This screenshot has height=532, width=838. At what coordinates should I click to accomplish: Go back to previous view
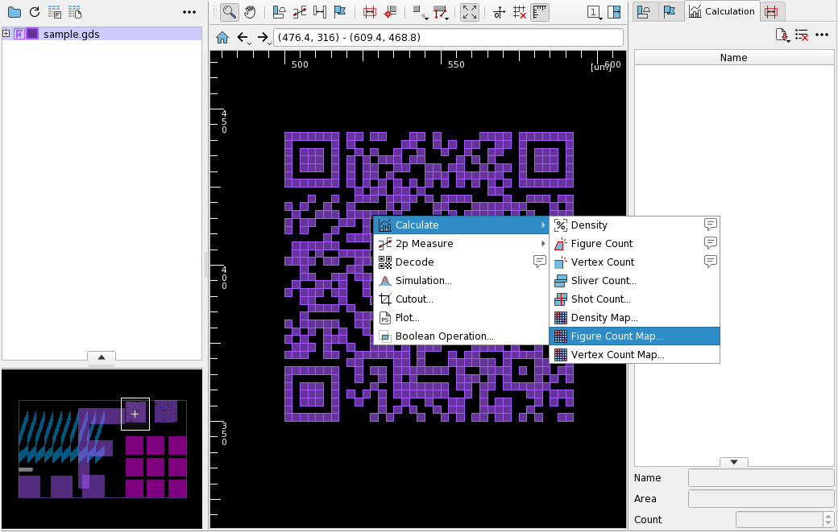(243, 37)
